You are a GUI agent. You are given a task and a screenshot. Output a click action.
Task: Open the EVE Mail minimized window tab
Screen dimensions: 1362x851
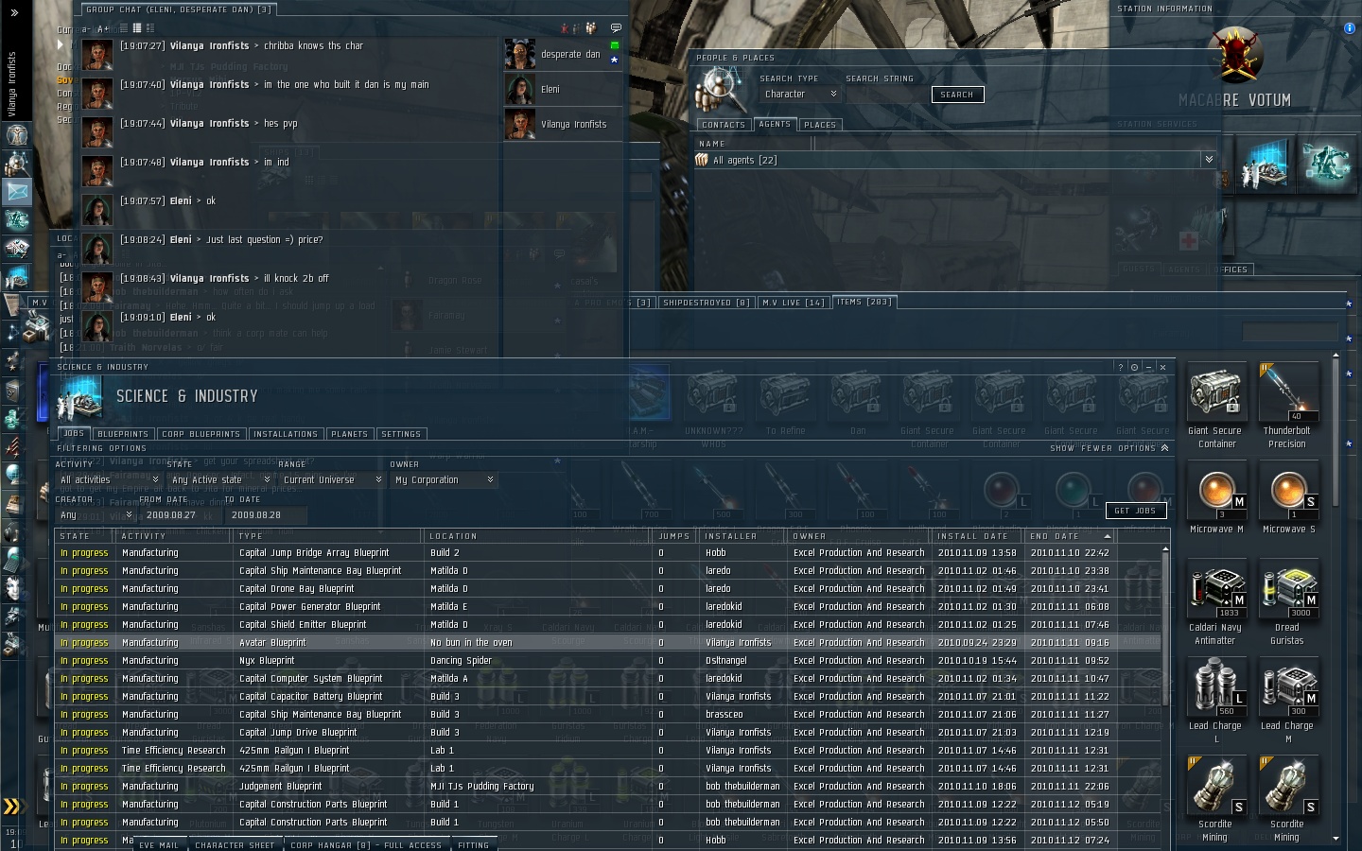[159, 844]
